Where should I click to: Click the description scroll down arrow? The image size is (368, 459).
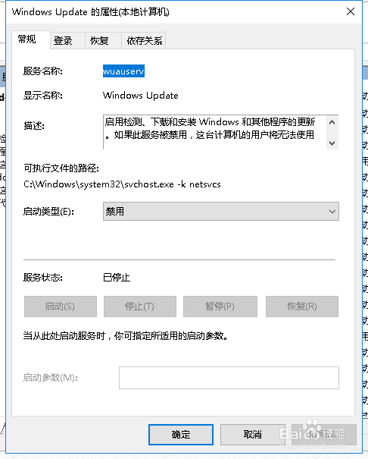(332, 143)
